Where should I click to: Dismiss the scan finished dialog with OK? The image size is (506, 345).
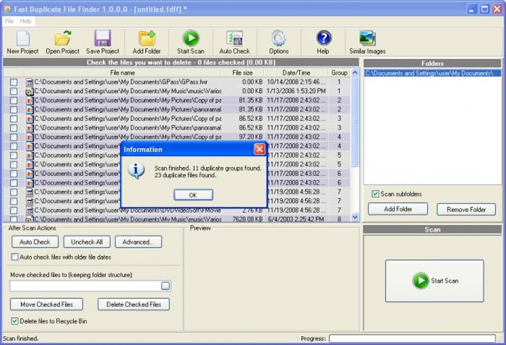coord(192,195)
